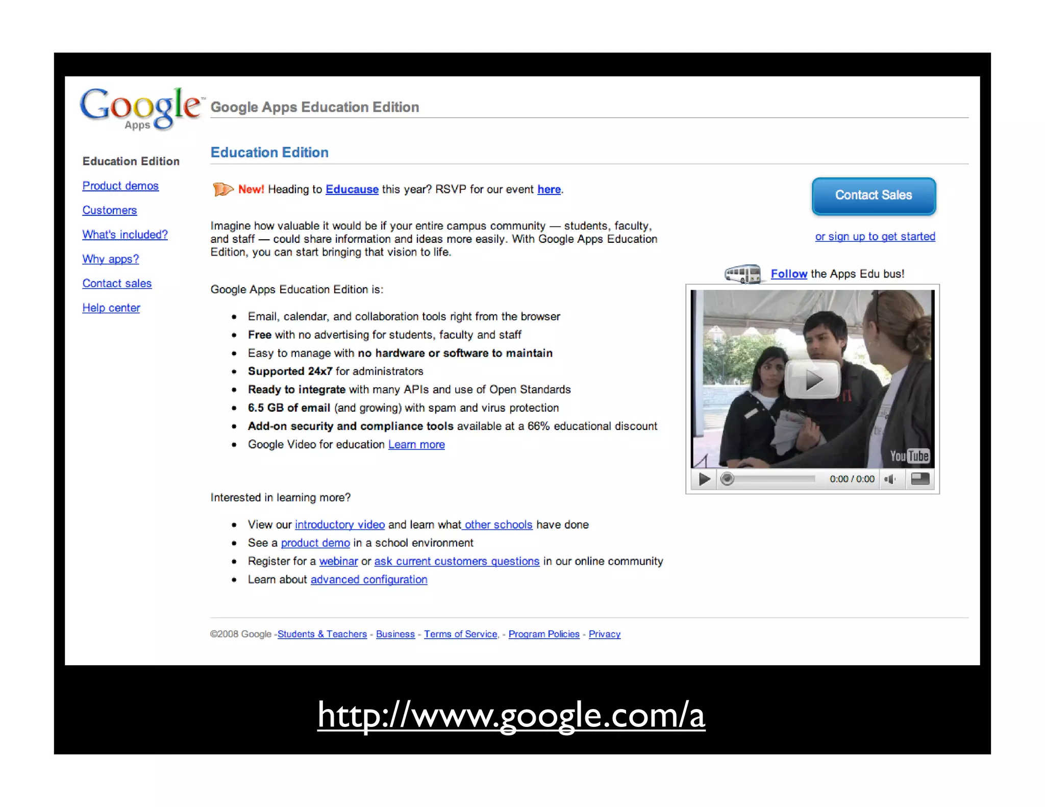Viewport: 1045px width, 807px height.
Task: Open Product demos in sidebar
Action: tap(120, 186)
